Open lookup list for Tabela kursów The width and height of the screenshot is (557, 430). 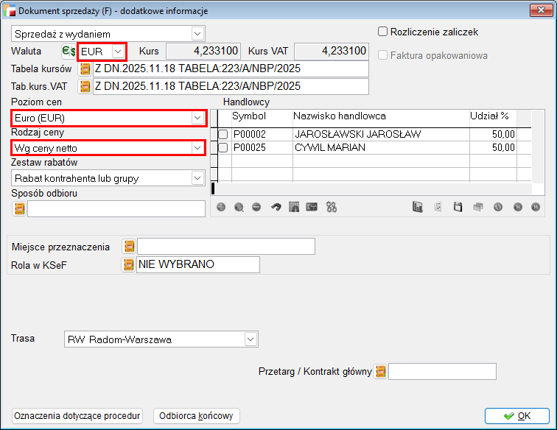pyautogui.click(x=85, y=69)
